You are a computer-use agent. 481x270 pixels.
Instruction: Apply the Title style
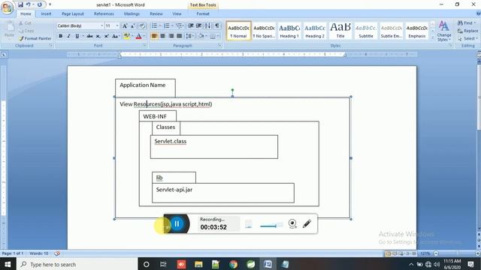point(340,31)
